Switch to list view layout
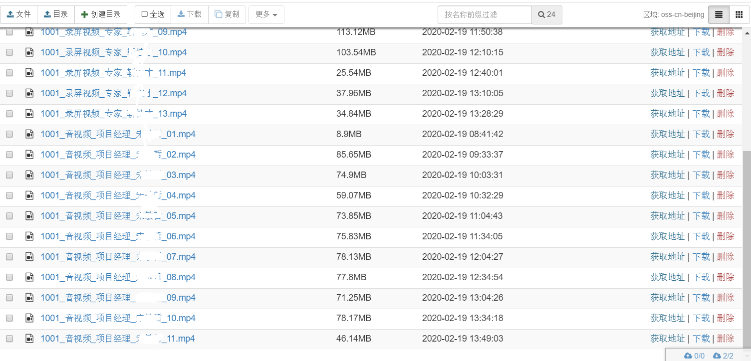Screen dimensions: 751x361 [x=719, y=14]
